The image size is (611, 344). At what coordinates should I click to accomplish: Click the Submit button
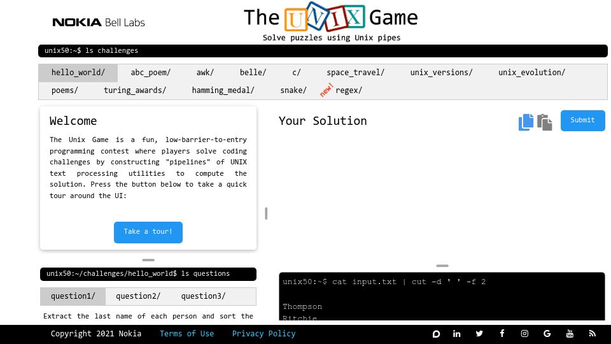[x=582, y=120]
